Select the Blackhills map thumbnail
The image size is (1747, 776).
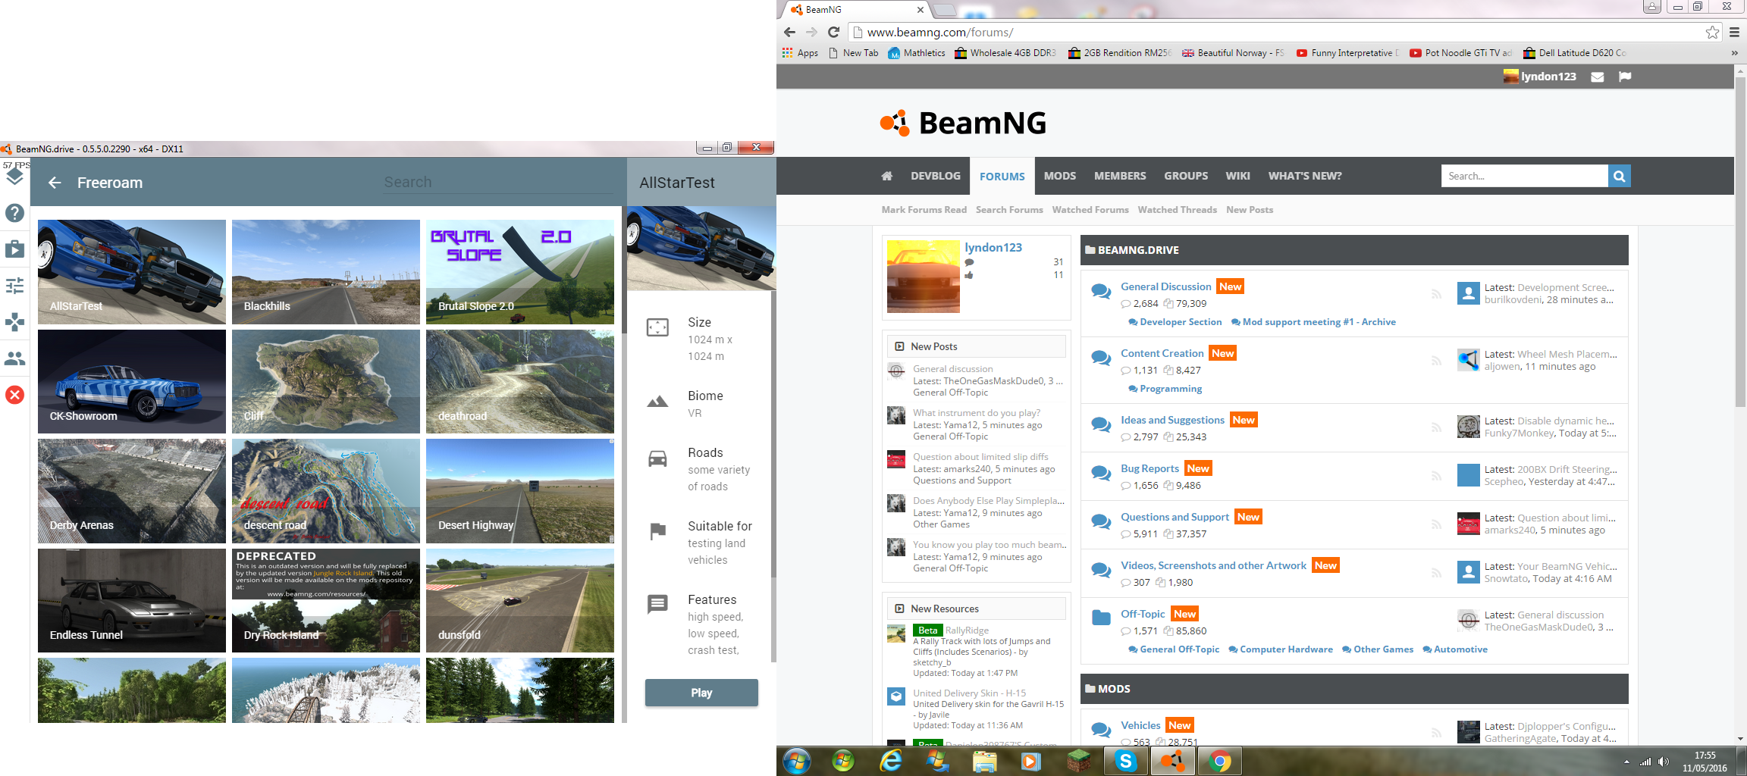coord(326,272)
